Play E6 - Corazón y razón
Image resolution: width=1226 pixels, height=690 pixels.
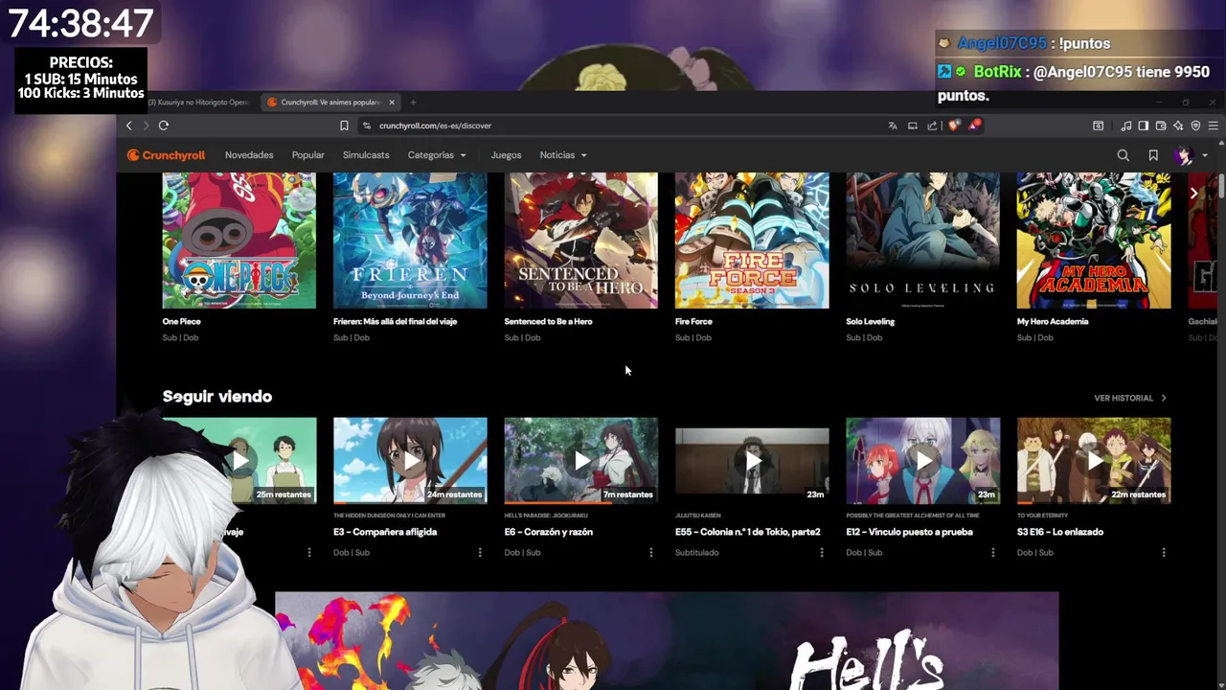pyautogui.click(x=581, y=461)
